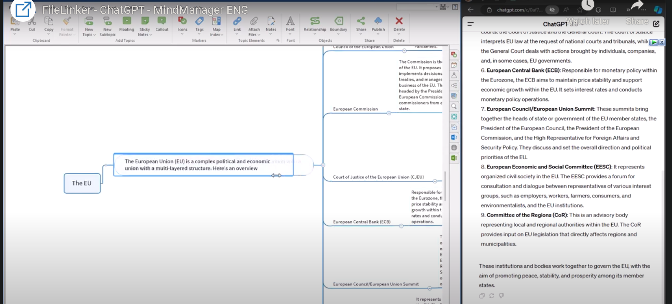
Task: Click the Share icon in ribbon
Action: (x=361, y=21)
